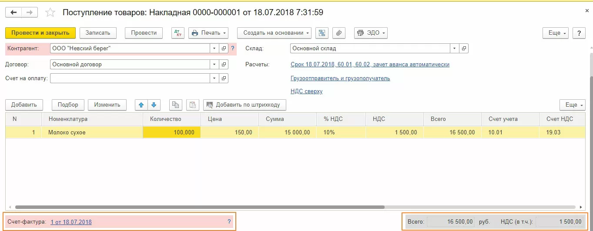Open Счет на оплату with the open icon

click(x=224, y=78)
